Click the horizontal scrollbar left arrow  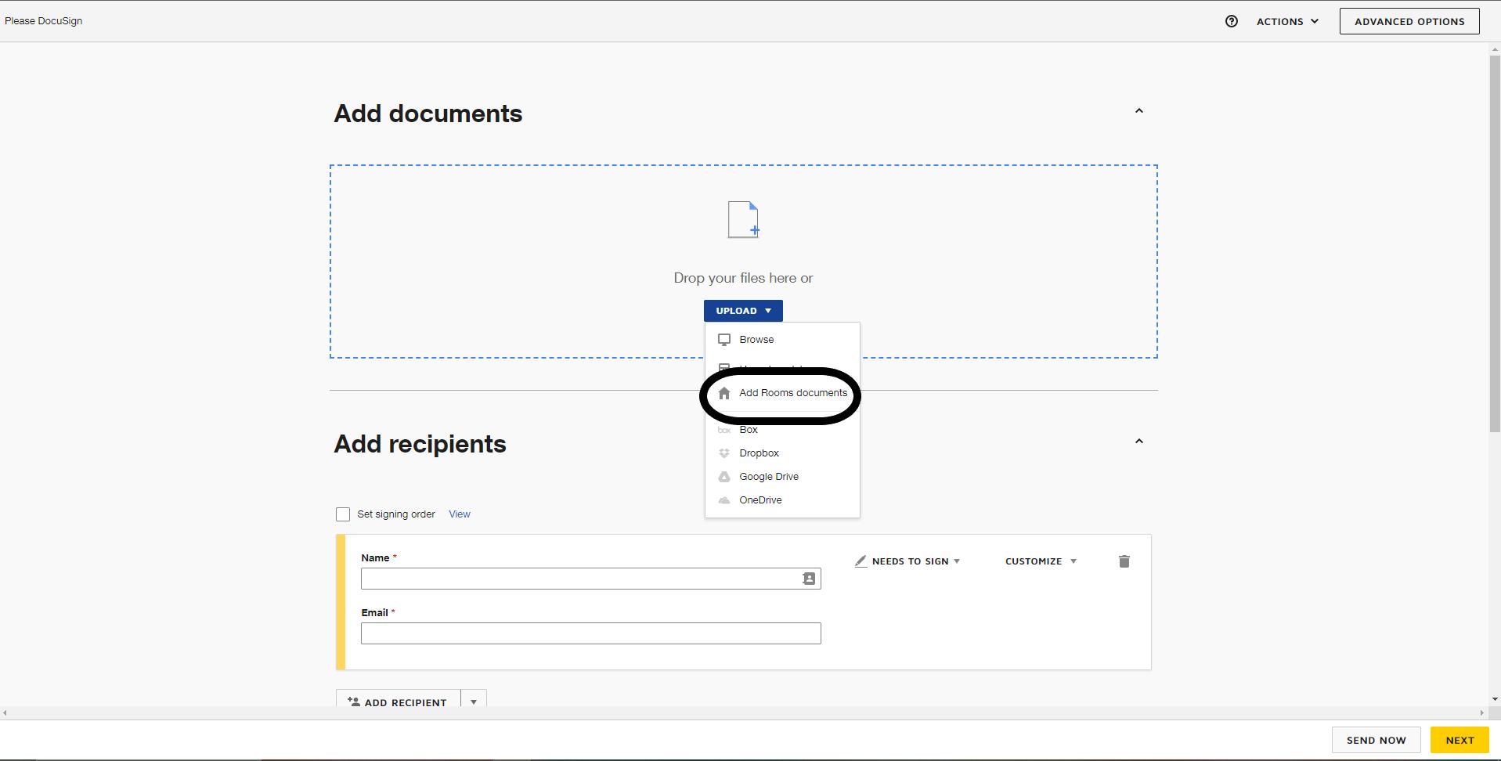5,713
